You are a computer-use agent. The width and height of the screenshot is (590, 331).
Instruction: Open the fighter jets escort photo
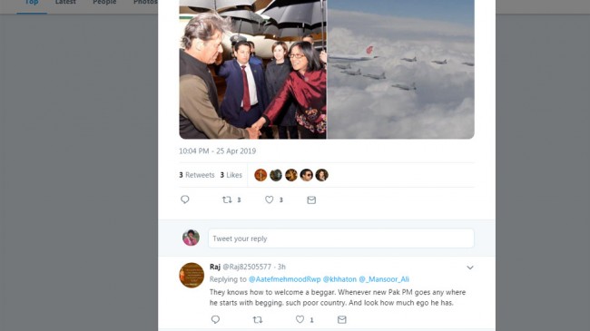pyautogui.click(x=400, y=69)
